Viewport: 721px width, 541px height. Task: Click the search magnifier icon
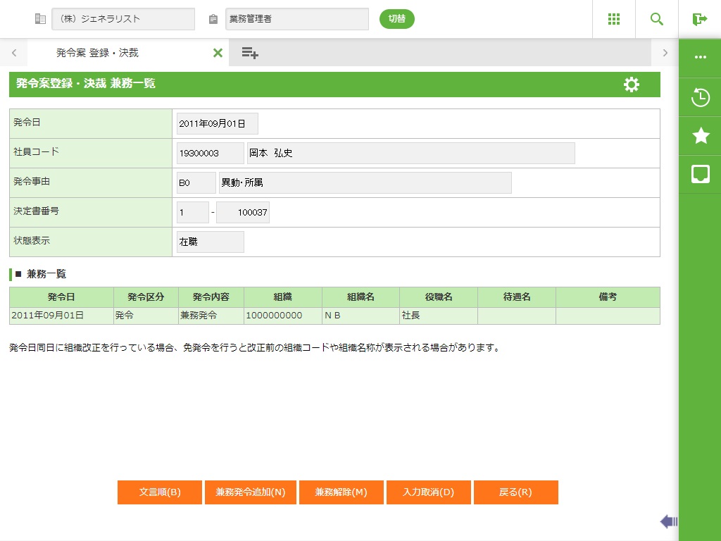coord(657,19)
